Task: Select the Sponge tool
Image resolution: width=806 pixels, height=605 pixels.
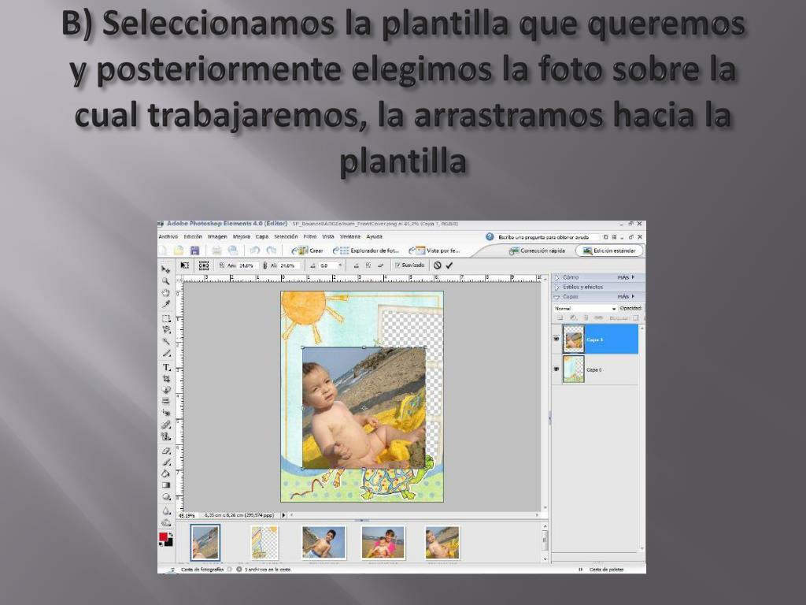Action: 165,523
